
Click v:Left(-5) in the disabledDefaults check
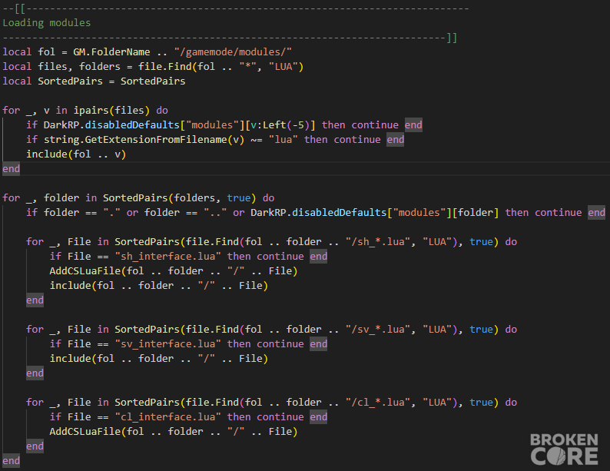pyautogui.click(x=280, y=125)
